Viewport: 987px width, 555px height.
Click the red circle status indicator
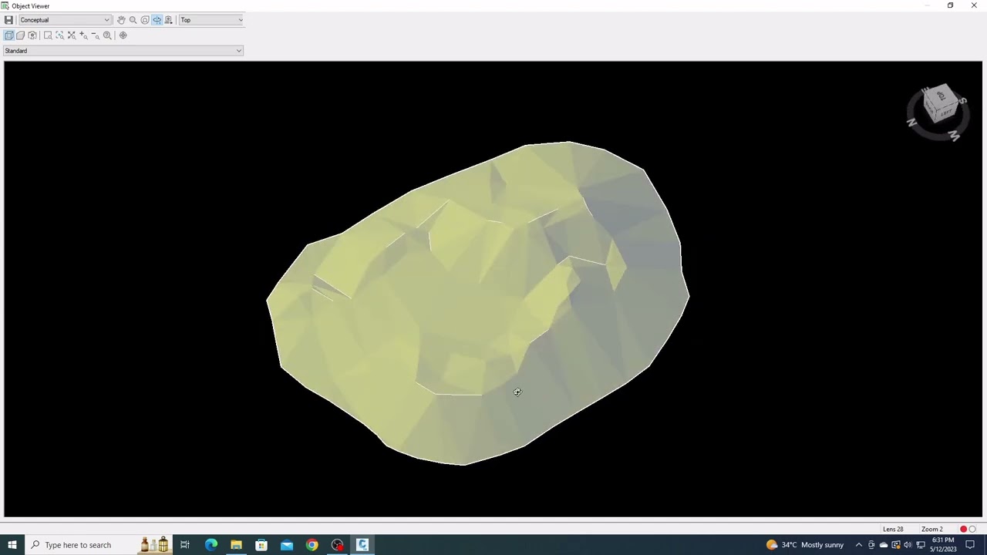pyautogui.click(x=963, y=530)
